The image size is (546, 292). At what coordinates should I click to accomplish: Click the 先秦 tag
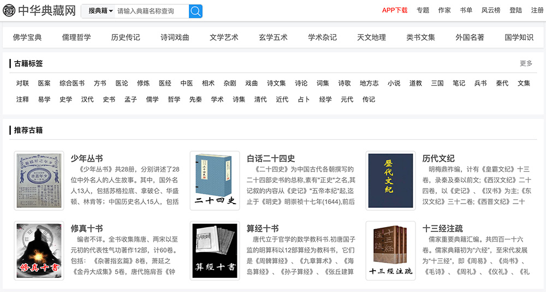coord(195,99)
